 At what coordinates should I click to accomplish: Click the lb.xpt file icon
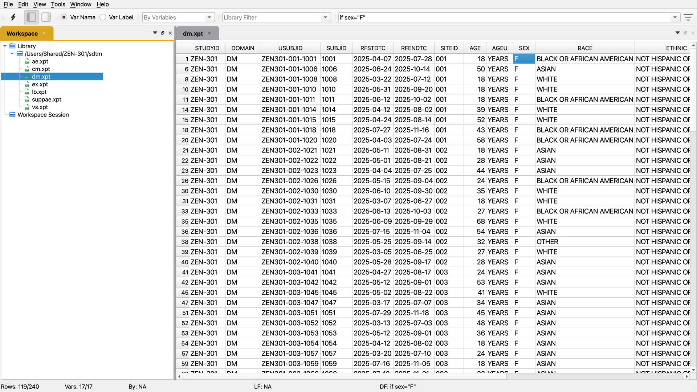[x=27, y=92]
